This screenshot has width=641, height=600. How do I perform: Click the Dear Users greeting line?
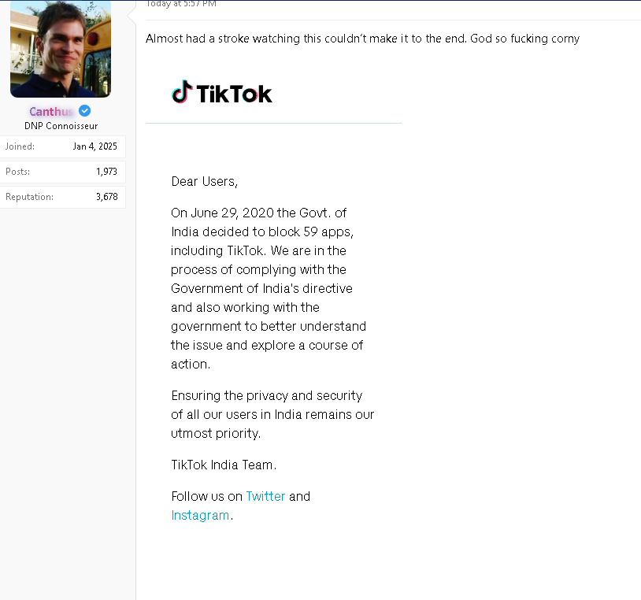pyautogui.click(x=204, y=181)
